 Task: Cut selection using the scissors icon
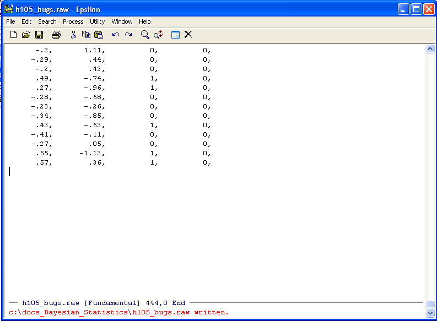tap(73, 35)
